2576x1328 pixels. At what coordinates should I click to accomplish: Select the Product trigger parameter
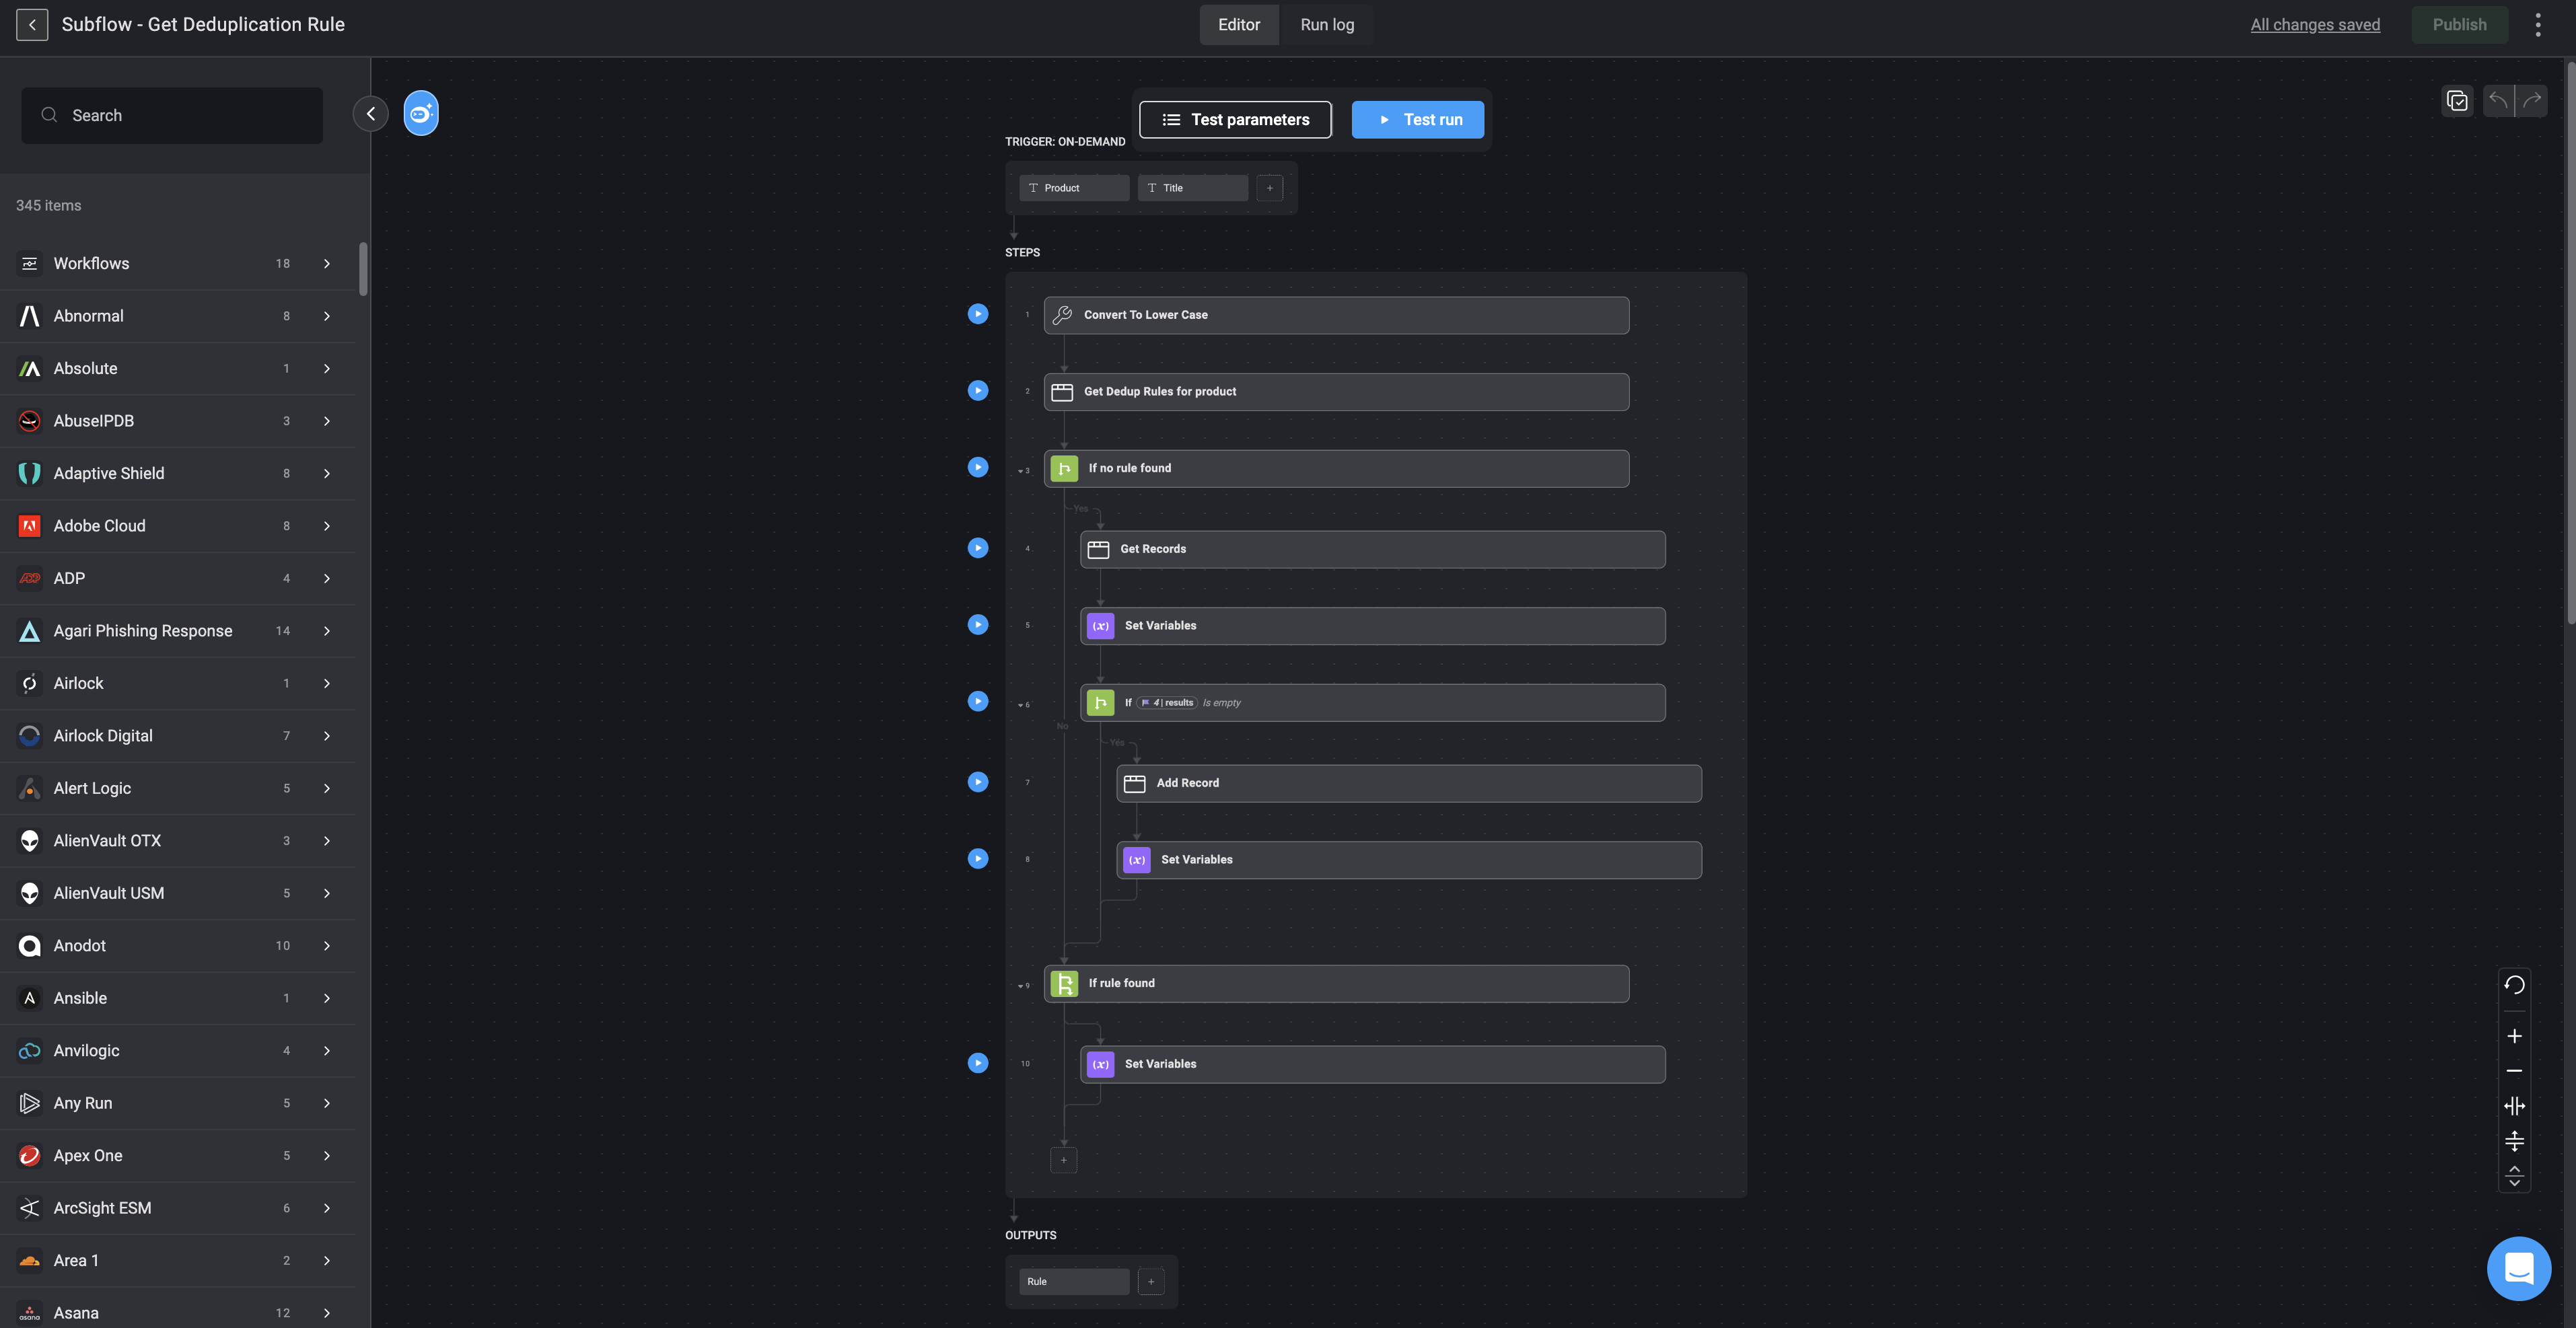click(1074, 188)
